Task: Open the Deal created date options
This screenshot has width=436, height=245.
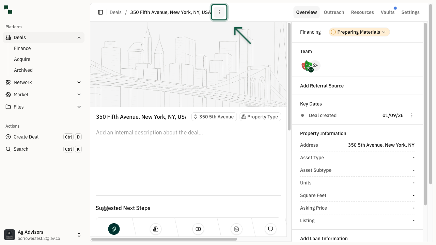Action: coord(411,115)
